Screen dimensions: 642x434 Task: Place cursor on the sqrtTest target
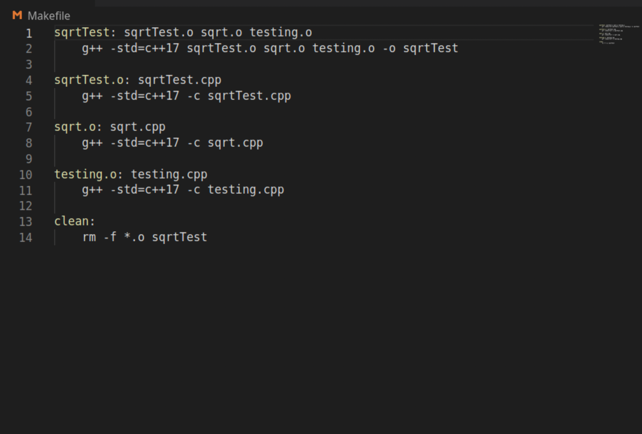point(82,32)
